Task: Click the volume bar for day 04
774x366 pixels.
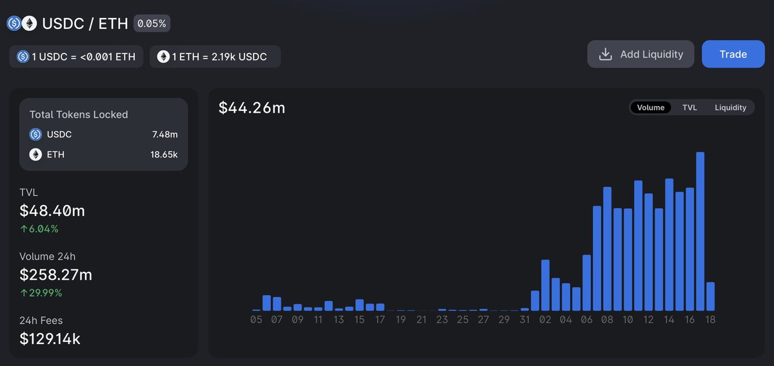Action: [x=566, y=297]
